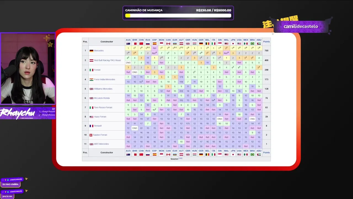Click the SIN race link in top header
This screenshot has height=199, width=353.
click(220, 40)
